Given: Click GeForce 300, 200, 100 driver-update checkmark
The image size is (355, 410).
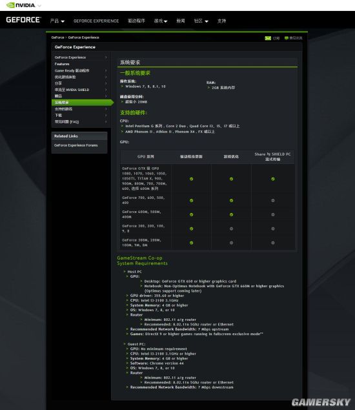Looking at the screenshot, I should click(191, 229).
